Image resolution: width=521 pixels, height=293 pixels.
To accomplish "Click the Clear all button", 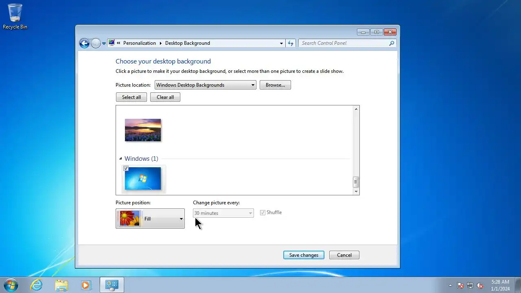I will click(165, 97).
